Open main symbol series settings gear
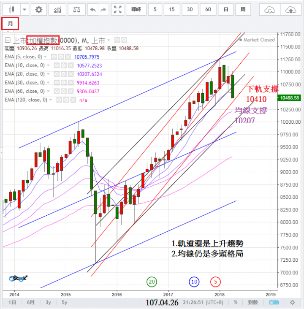 click(124, 40)
